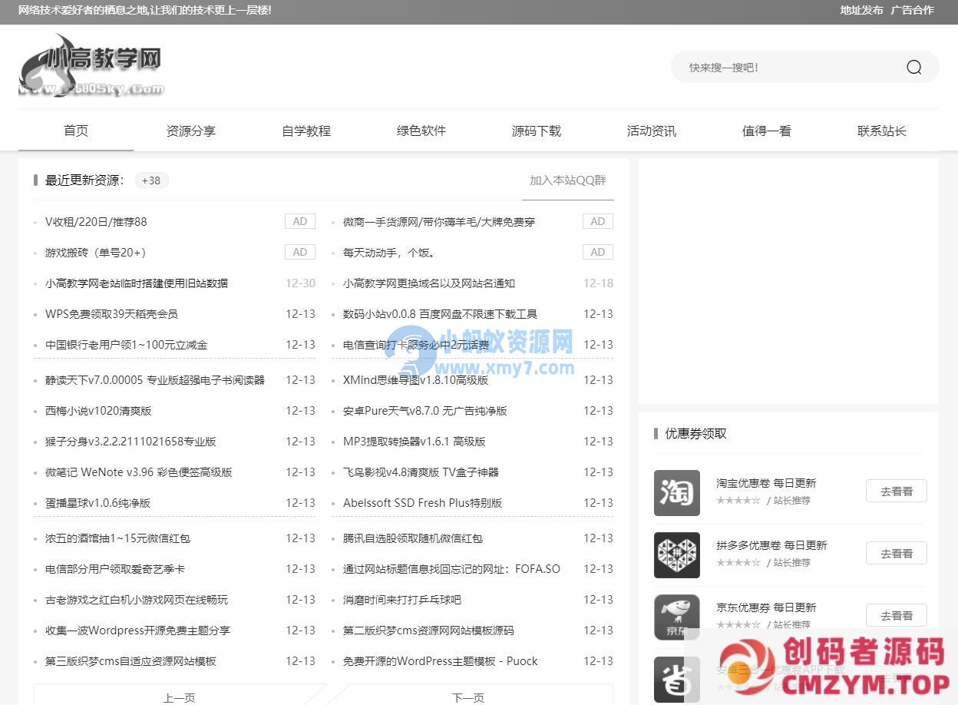The image size is (958, 705).
Task: Focus the 快来搜一搜吧 search field
Action: pyautogui.click(x=783, y=68)
